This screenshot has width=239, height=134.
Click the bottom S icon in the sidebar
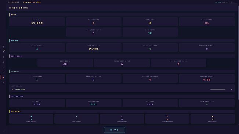[3, 82]
